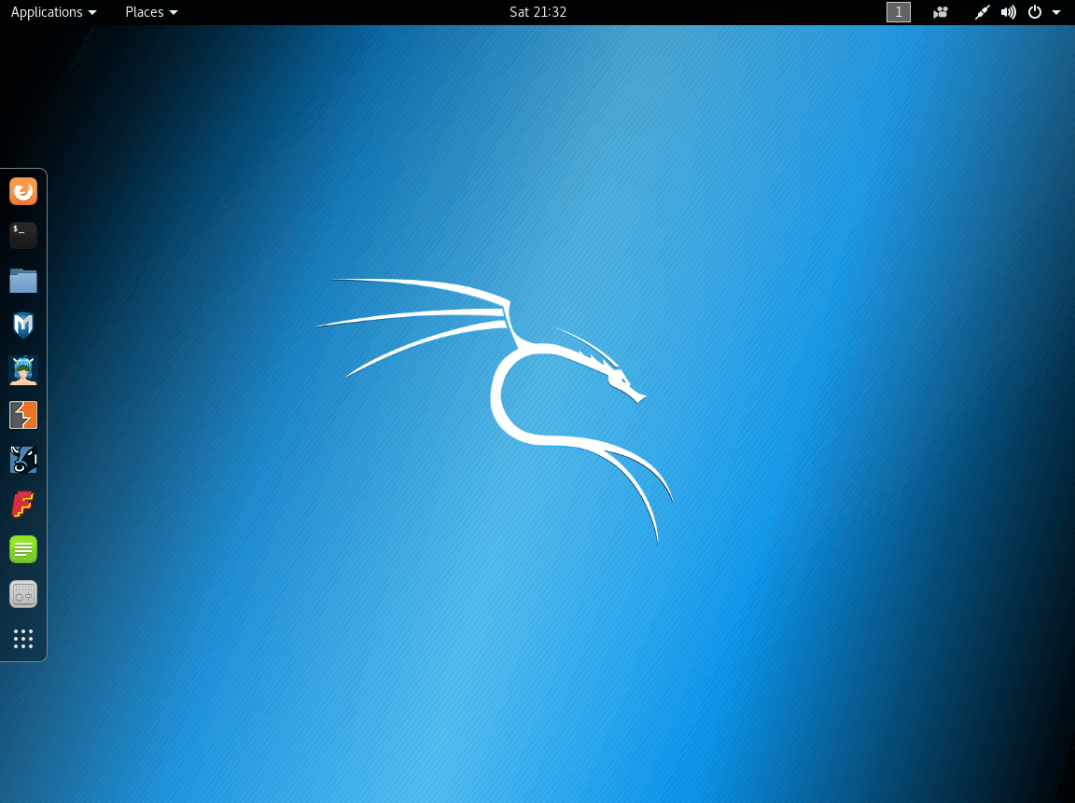Show all applications grid
The image size is (1075, 803).
coord(23,639)
